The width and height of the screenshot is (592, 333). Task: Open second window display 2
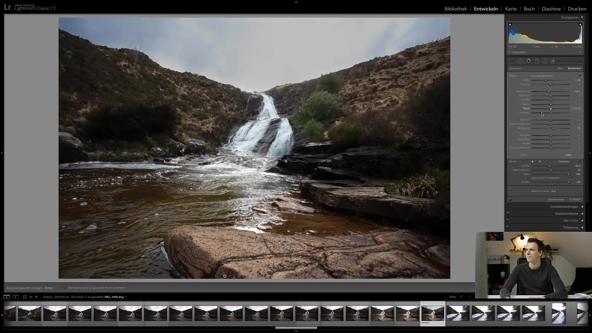pos(15,297)
